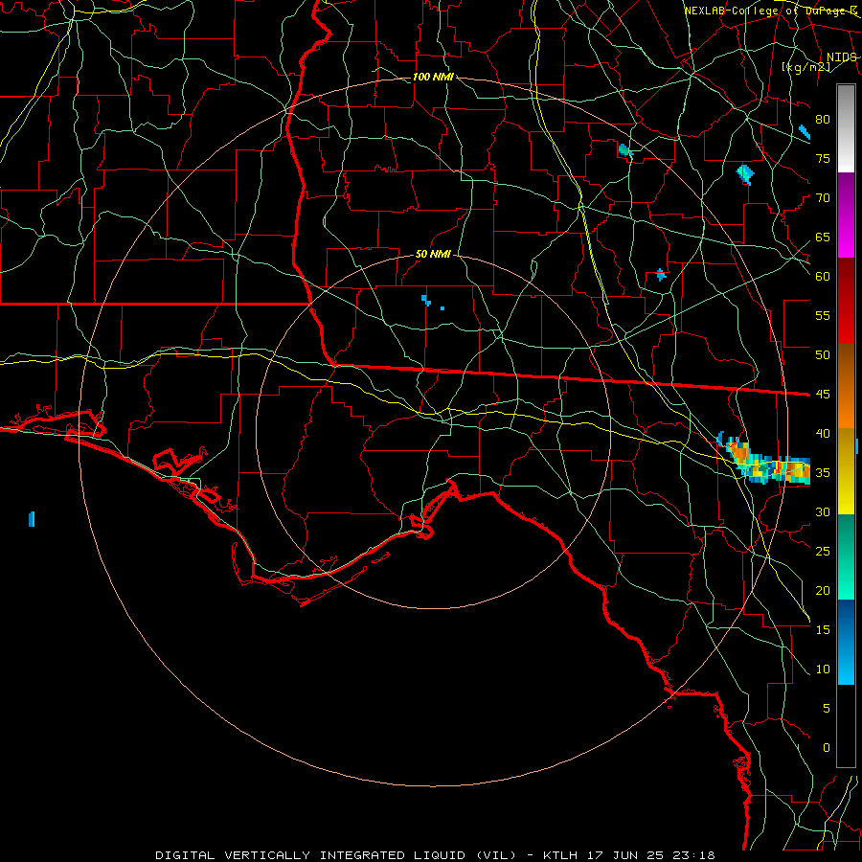Select the red segment of the color scale
The width and height of the screenshot is (862, 862).
(x=846, y=300)
